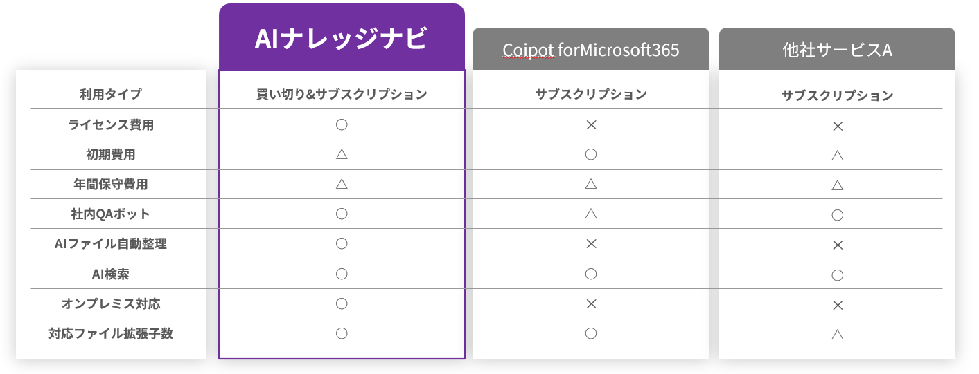Select the Coipot forMicrosoft365 column header
This screenshot has width=979, height=374.
(x=590, y=50)
